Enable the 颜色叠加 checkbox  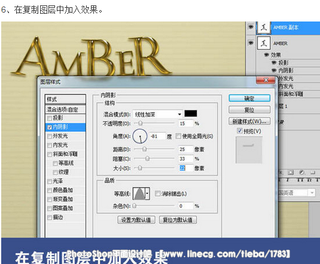(x=50, y=191)
